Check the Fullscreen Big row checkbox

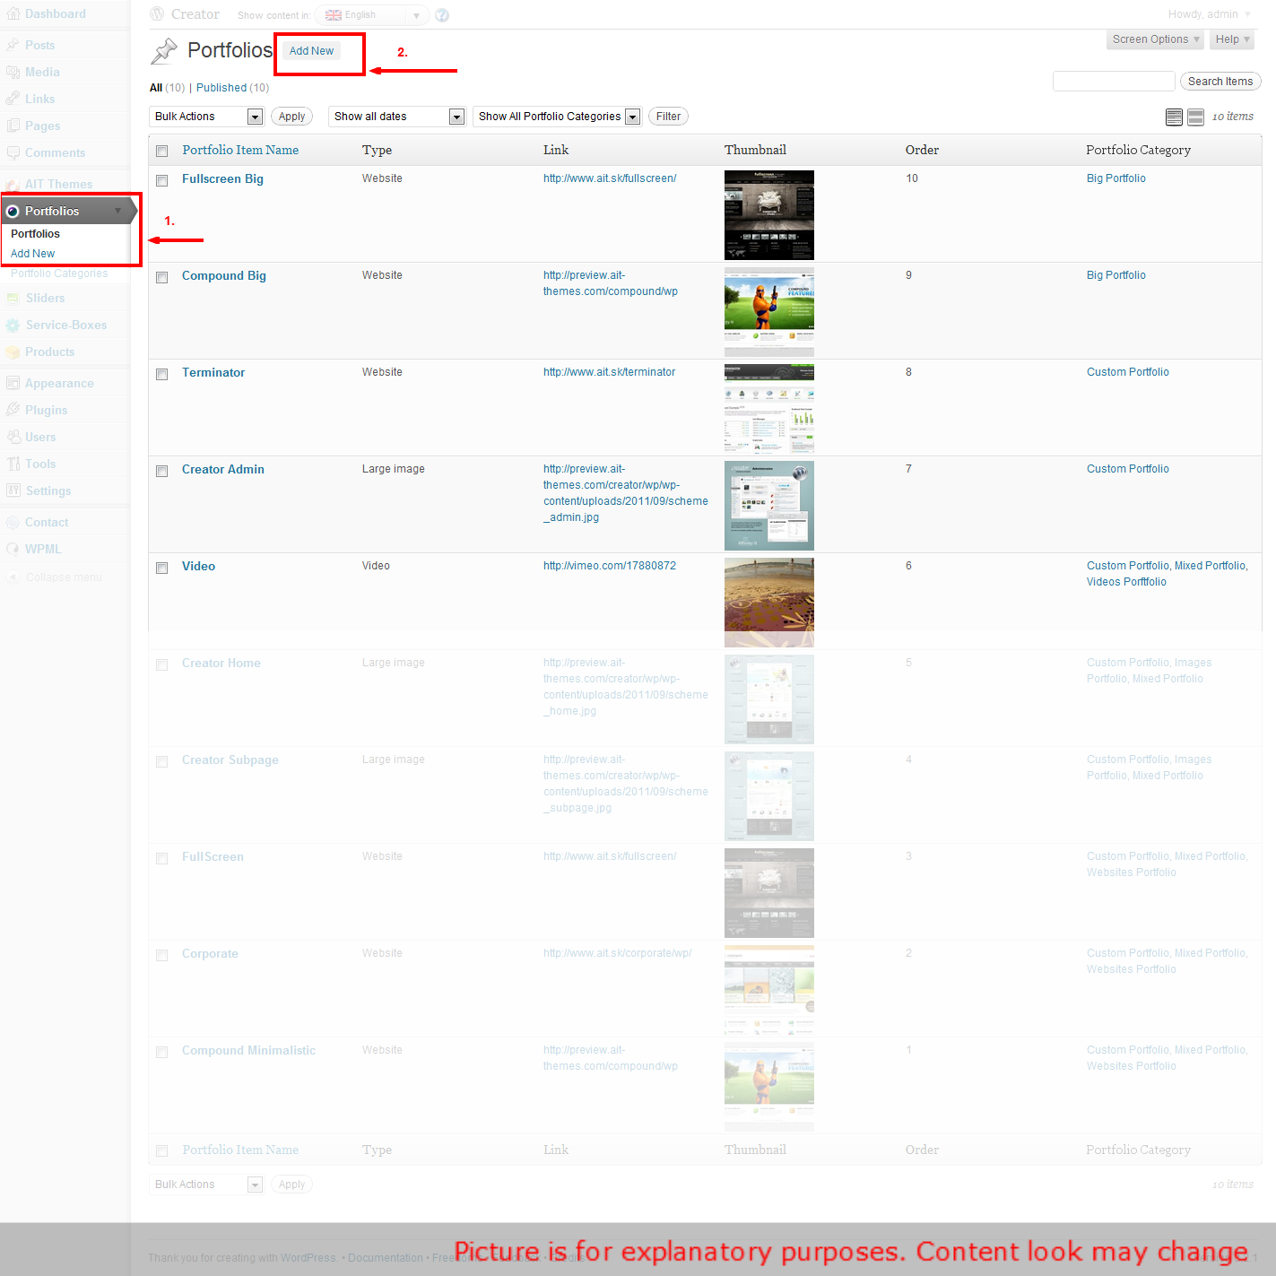[162, 180]
